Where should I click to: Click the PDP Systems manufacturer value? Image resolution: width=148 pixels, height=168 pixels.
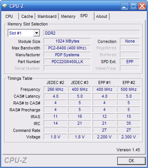[x=67, y=55]
